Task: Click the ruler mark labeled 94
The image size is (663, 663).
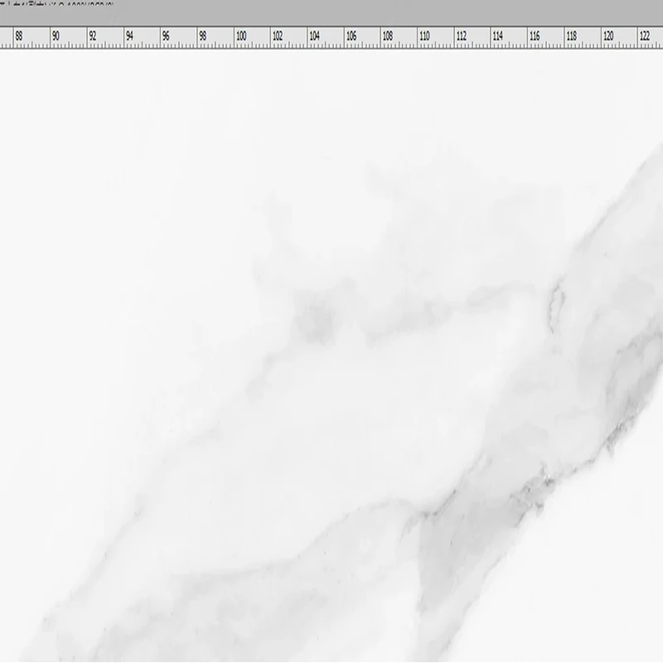Action: 129,36
